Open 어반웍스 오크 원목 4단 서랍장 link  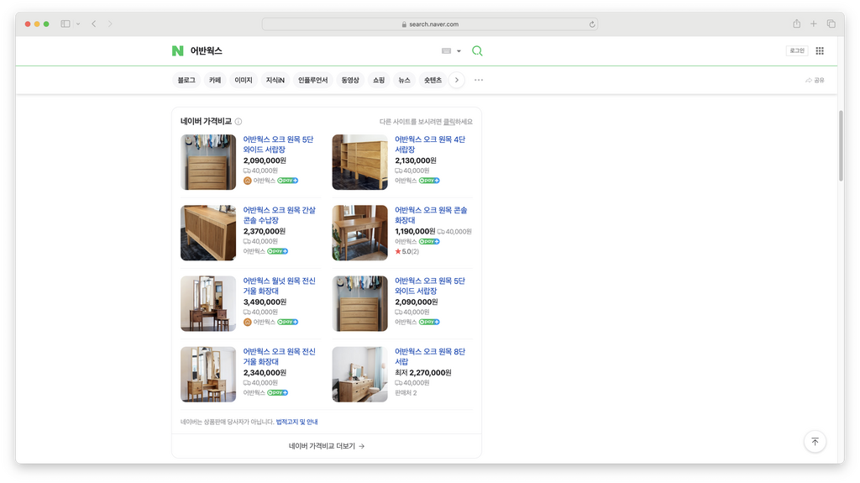[430, 144]
